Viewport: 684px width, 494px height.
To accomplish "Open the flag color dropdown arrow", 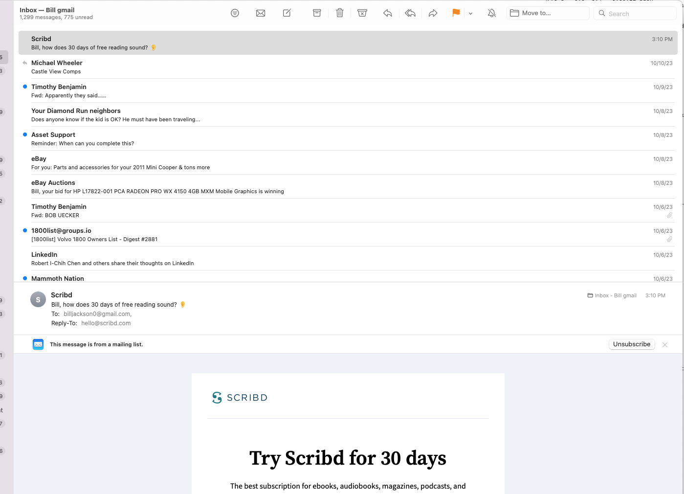I will click(470, 14).
